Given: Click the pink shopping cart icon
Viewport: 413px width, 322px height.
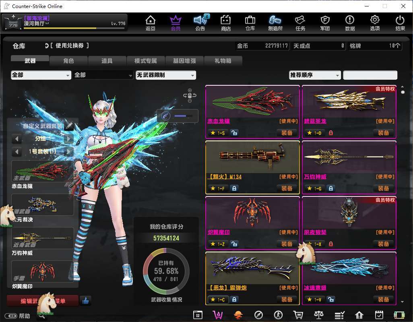Looking at the screenshot, I should pyautogui.click(x=218, y=315).
